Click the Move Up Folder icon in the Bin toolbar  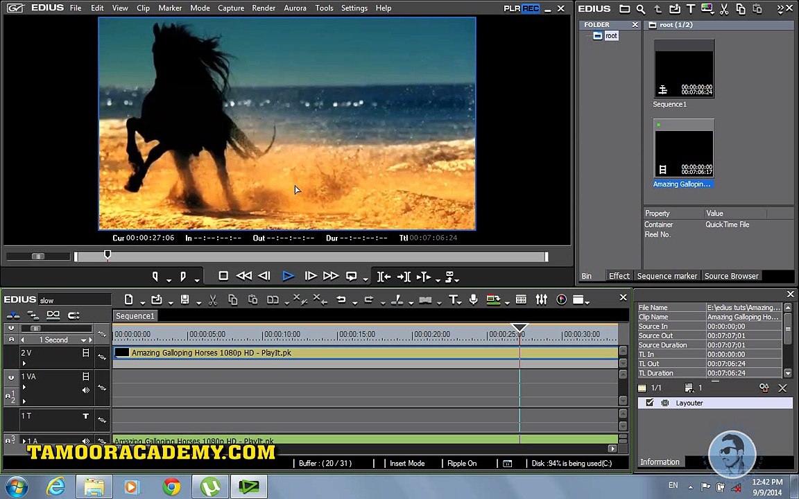click(x=658, y=8)
